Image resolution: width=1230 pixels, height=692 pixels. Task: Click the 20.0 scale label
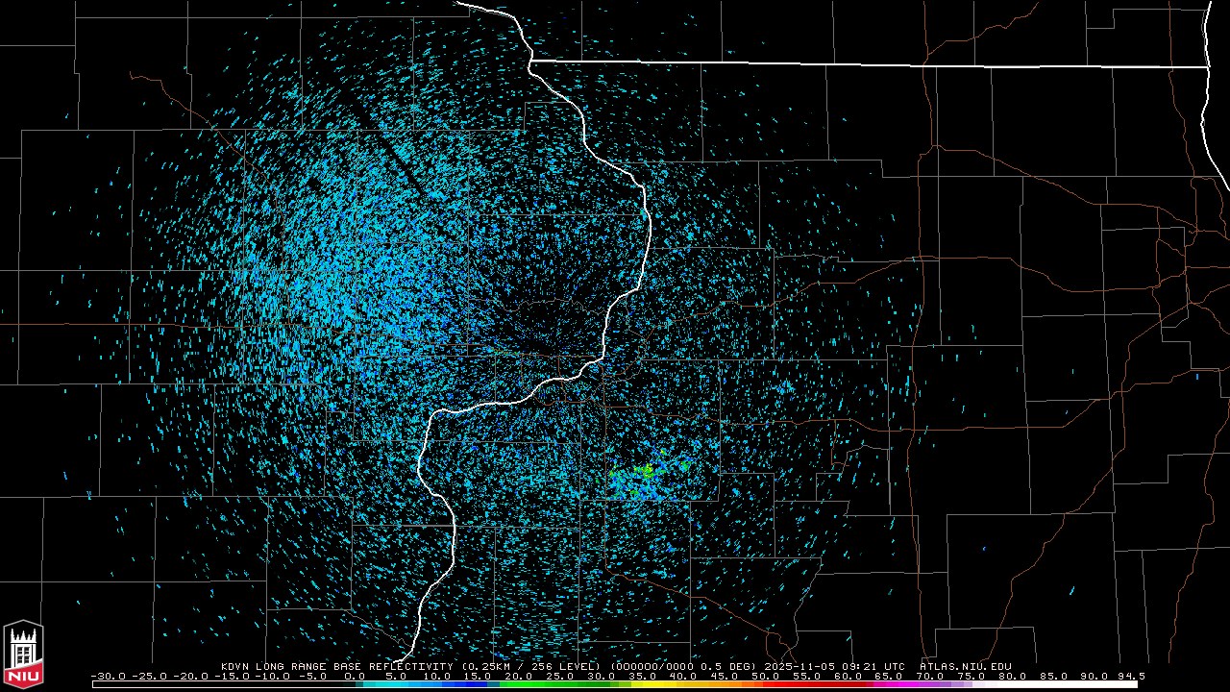click(519, 676)
